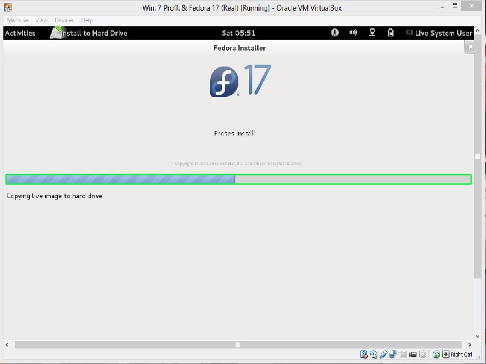Click the Fedora 17 logo
This screenshot has width=486, height=364.
click(x=240, y=80)
